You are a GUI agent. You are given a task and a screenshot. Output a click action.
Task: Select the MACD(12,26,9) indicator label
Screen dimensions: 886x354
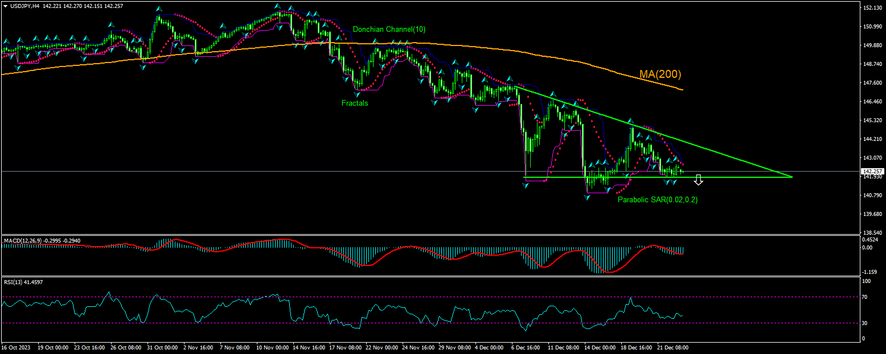click(x=23, y=241)
